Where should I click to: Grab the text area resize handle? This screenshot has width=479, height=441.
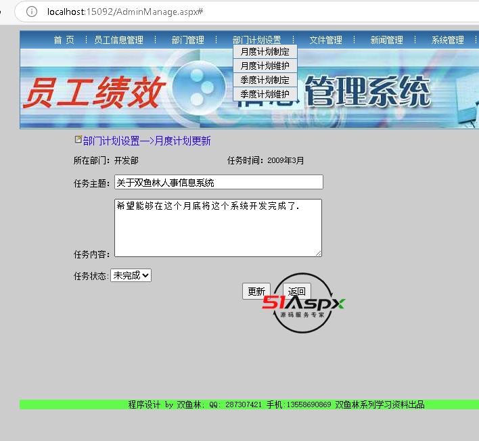[318, 253]
